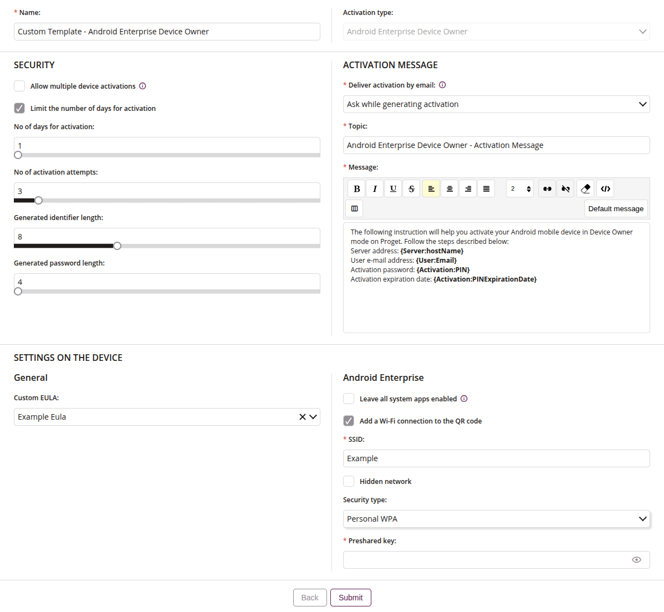Screen dimensions: 664x612
Task: Select center text alignment
Action: point(450,188)
